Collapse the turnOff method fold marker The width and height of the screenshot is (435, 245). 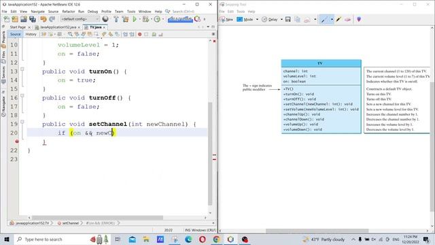click(22, 95)
